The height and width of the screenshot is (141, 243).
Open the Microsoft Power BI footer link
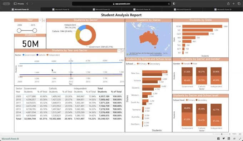(x=10, y=138)
